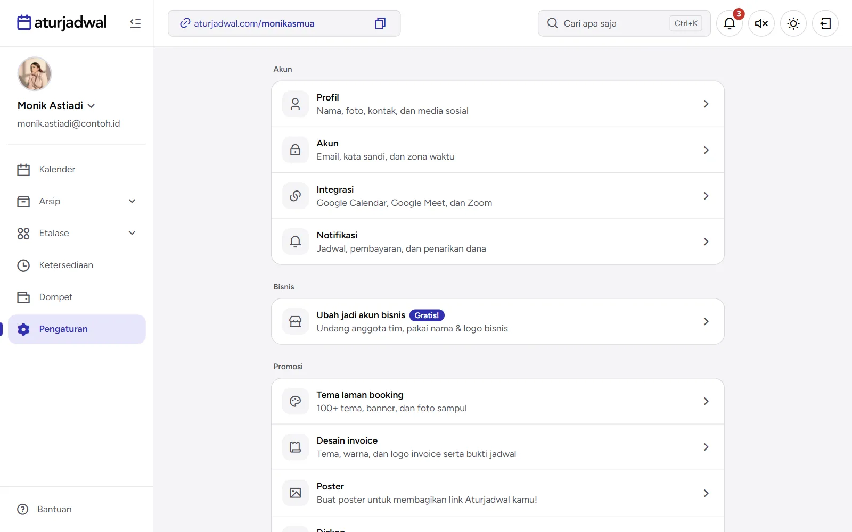852x532 pixels.
Task: Open Akun settings via its chevron
Action: 706,150
